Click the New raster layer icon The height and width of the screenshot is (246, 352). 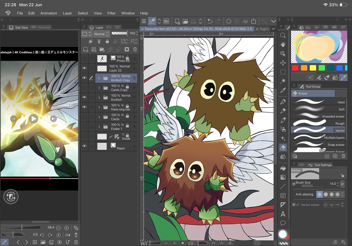pyautogui.click(x=86, y=49)
